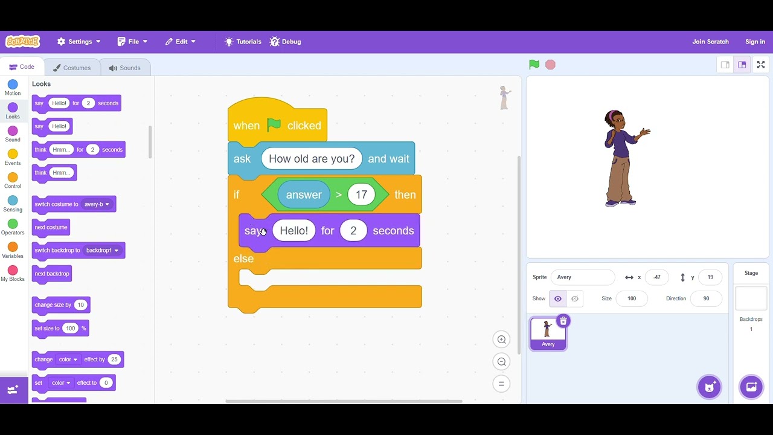Click Join Scratch link
Screen dimensions: 773x435
click(x=710, y=42)
